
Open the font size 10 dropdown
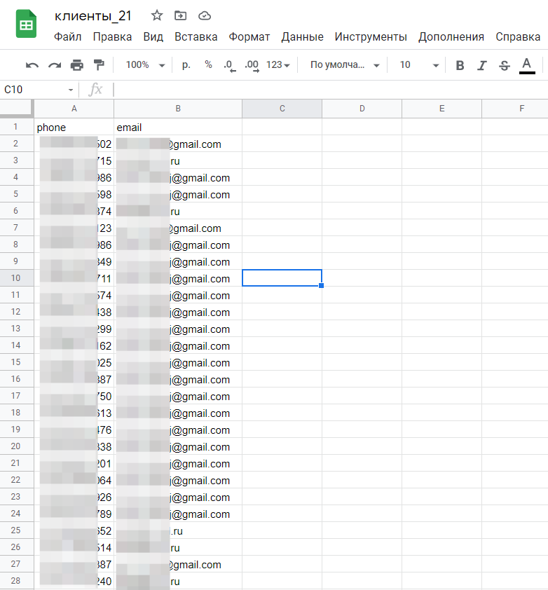pos(419,65)
